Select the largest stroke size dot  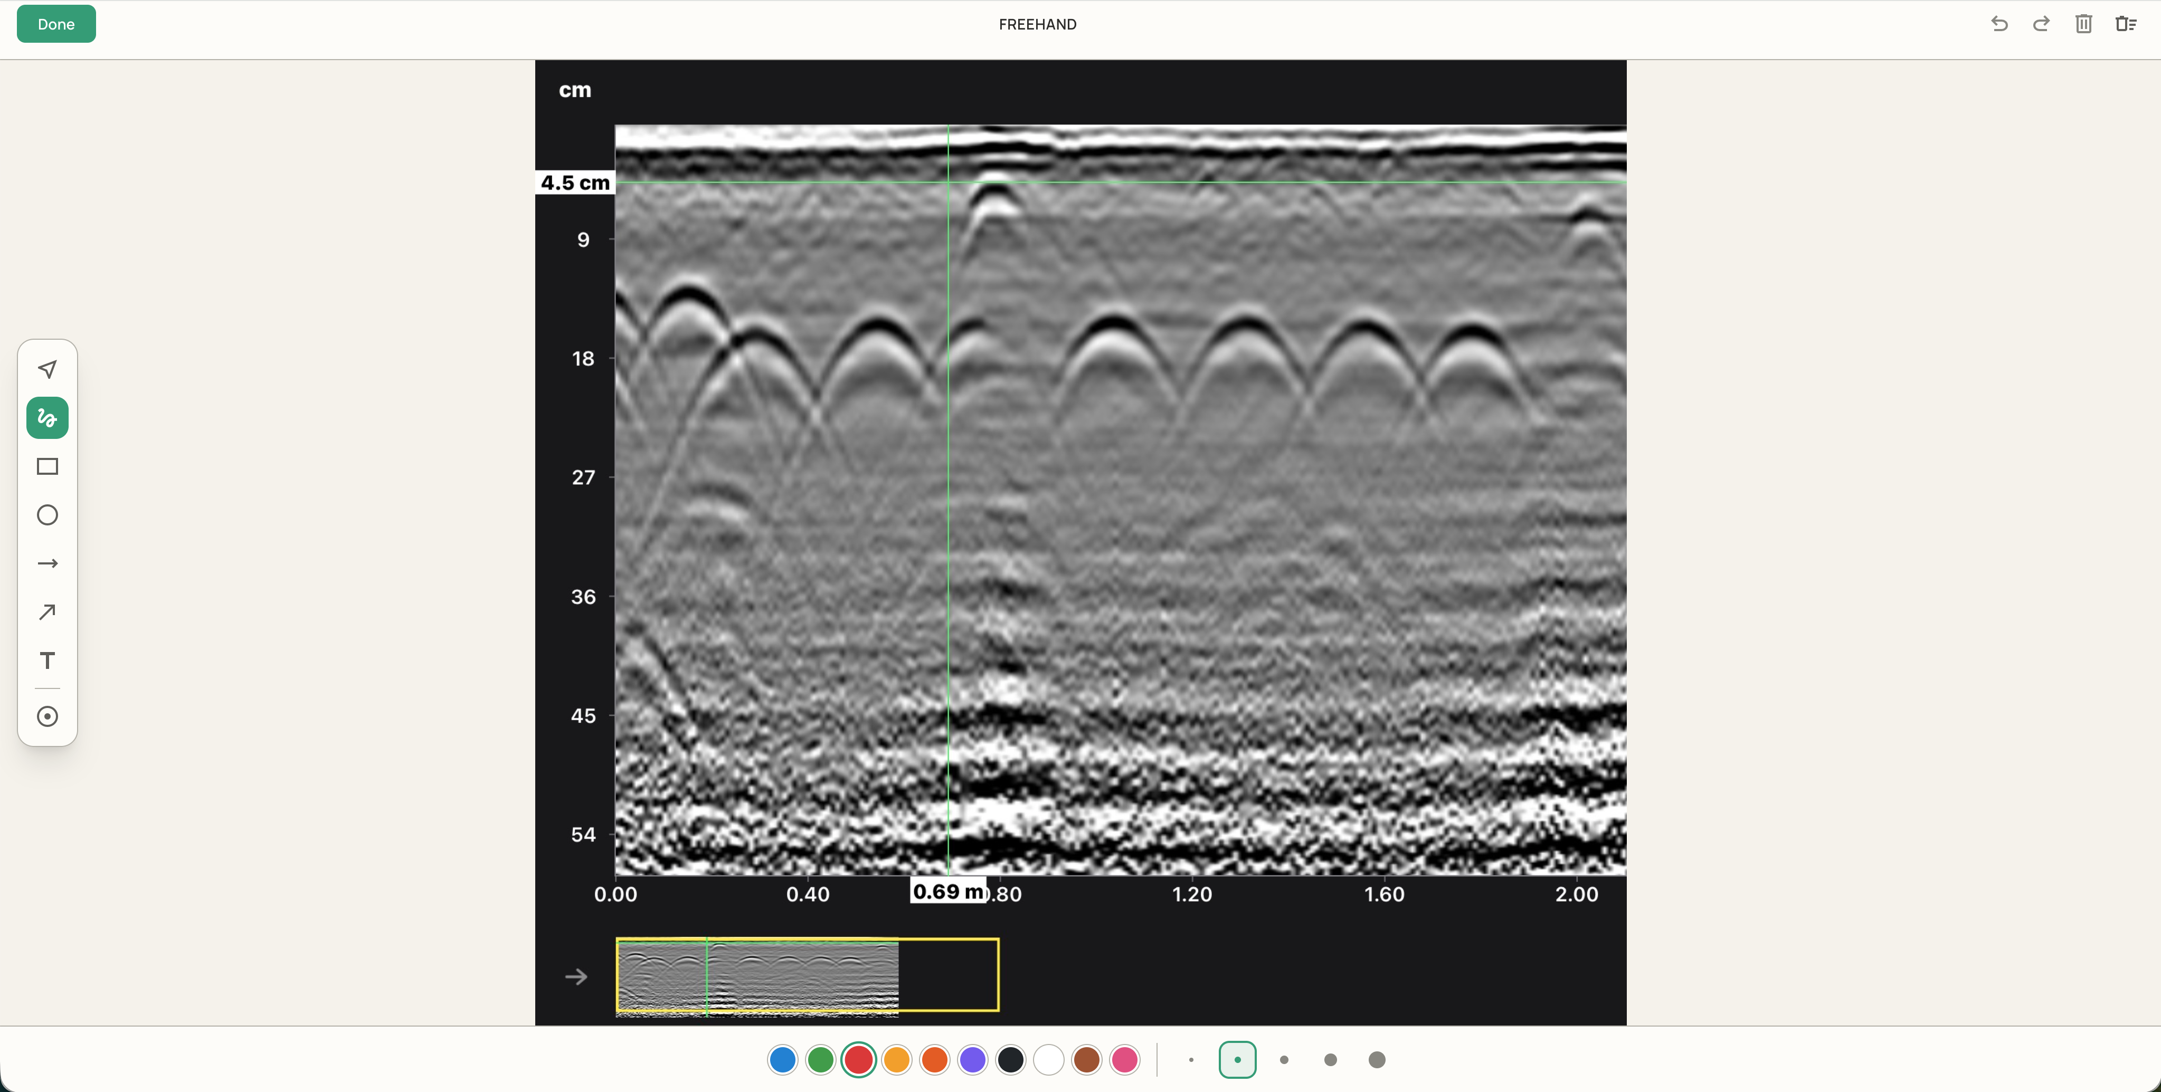pos(1377,1060)
